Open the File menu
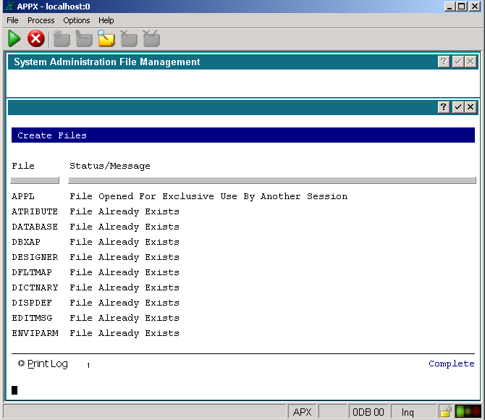The width and height of the screenshot is (485, 420). point(12,20)
